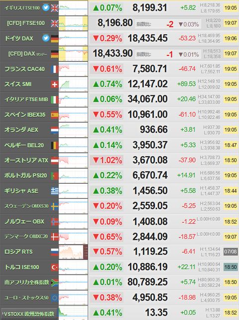
Task: Click the Swiss flag next to スイス SMI
Action: [55, 84]
